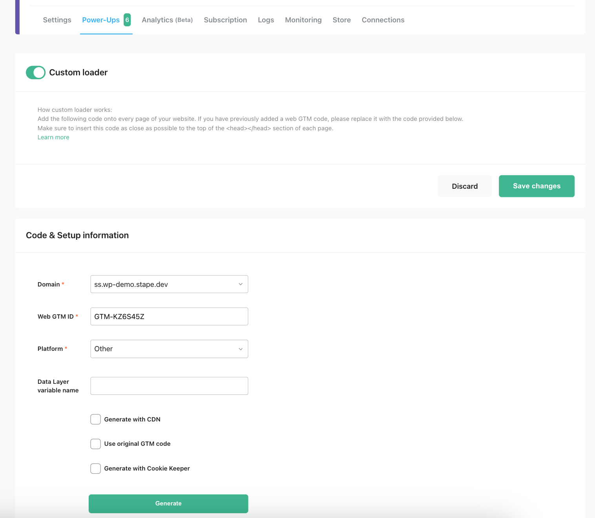Open the Analytics Beta tab
The height and width of the screenshot is (518, 595).
coord(167,20)
